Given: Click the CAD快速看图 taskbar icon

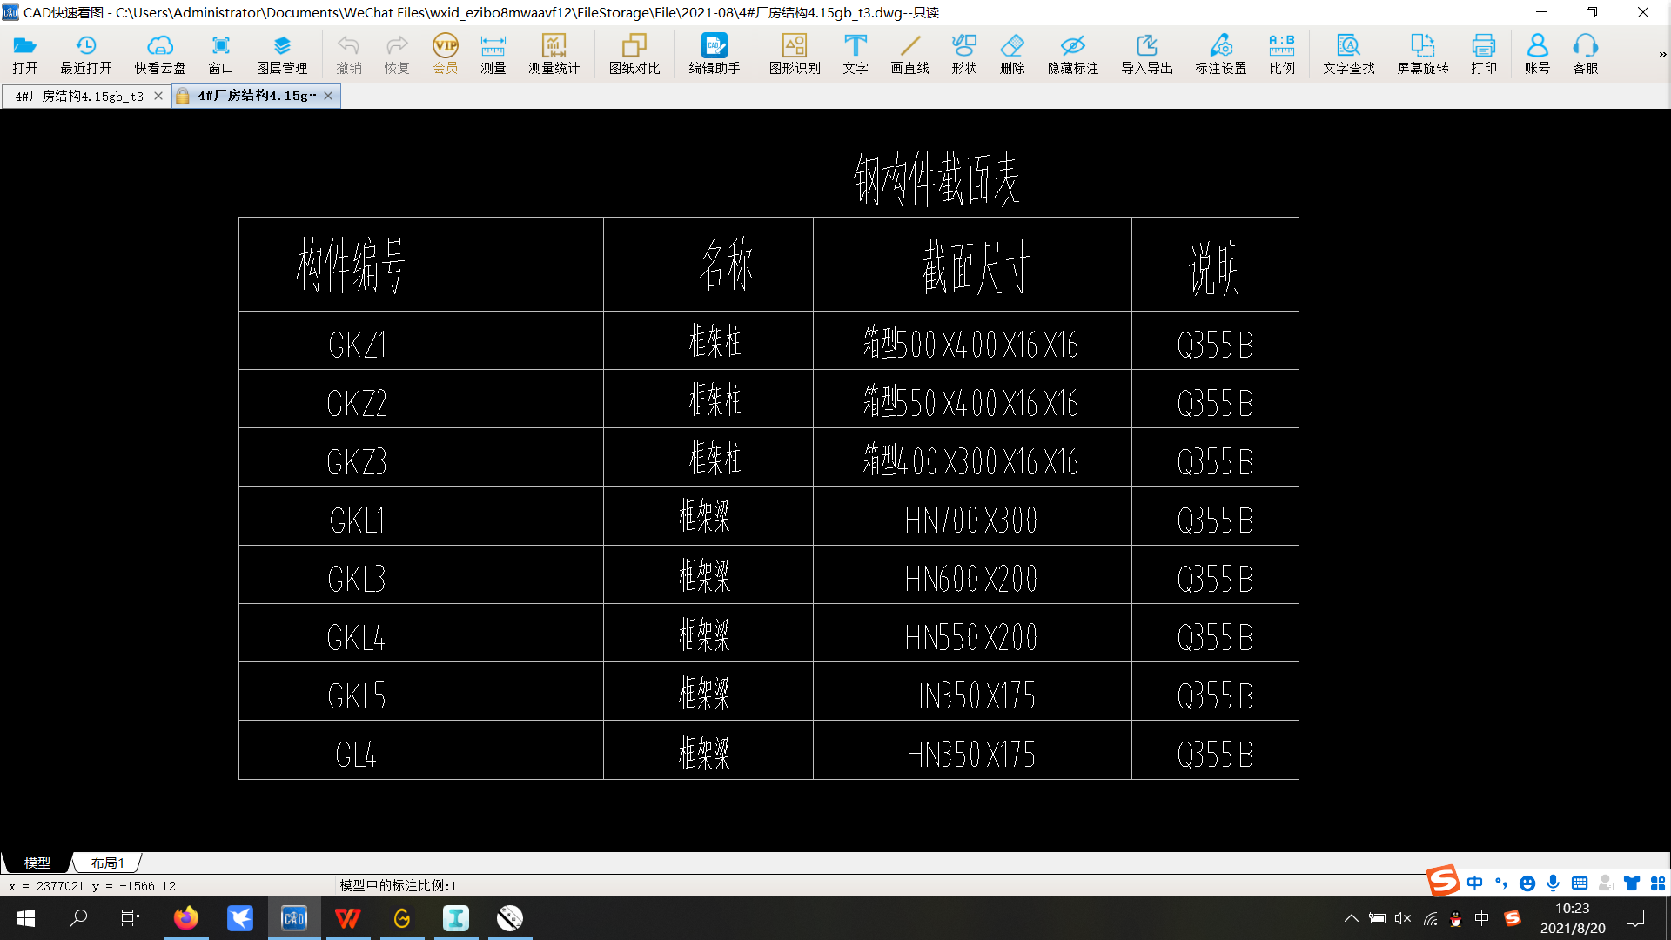Looking at the screenshot, I should 293,918.
